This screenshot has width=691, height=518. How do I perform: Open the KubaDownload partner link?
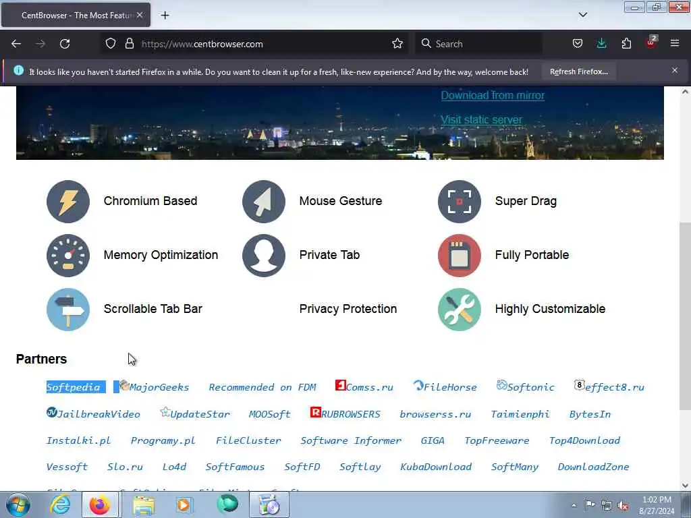pos(436,467)
